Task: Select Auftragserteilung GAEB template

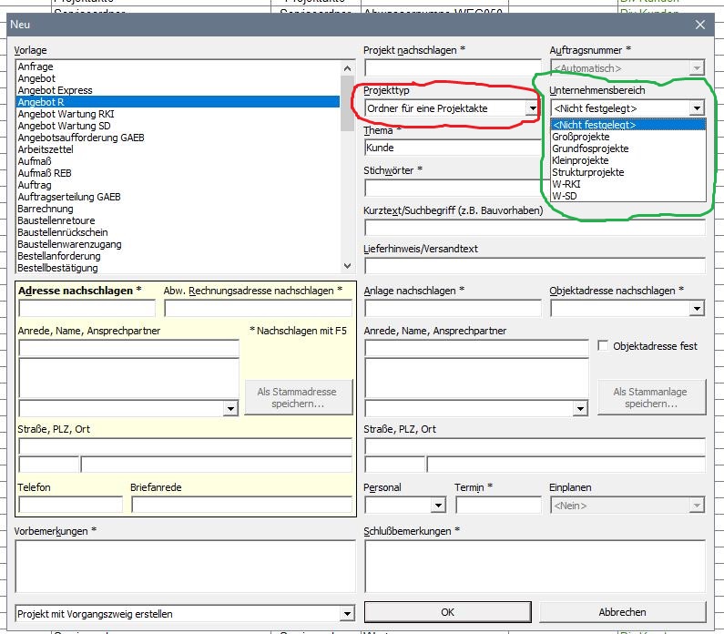Action: [x=68, y=197]
